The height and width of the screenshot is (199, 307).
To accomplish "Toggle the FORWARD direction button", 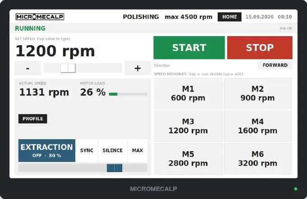I will (275, 65).
